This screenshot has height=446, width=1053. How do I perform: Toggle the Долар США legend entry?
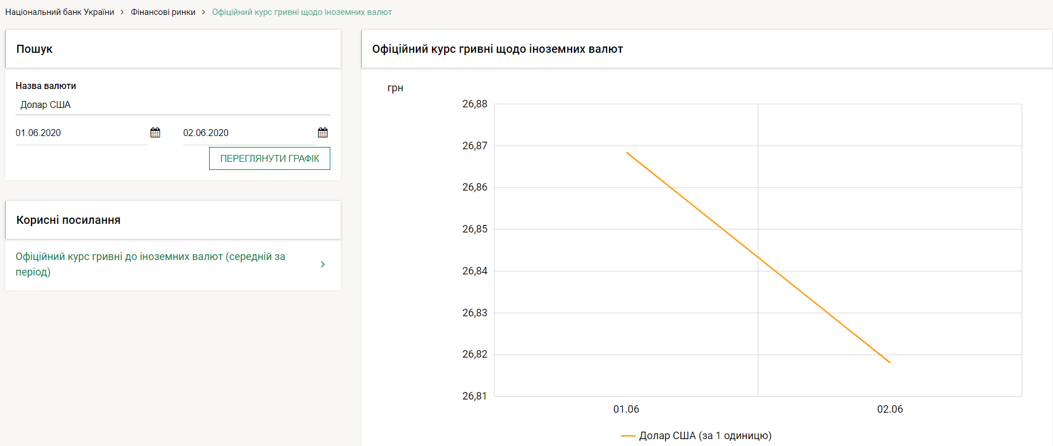click(696, 436)
